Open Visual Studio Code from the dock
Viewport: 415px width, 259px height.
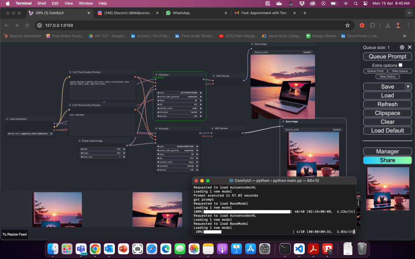coord(299,248)
